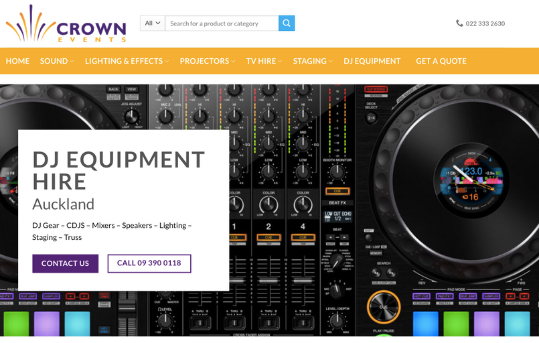539x343 pixels.
Task: Call the 022 333 2630 phone link
Action: [485, 23]
